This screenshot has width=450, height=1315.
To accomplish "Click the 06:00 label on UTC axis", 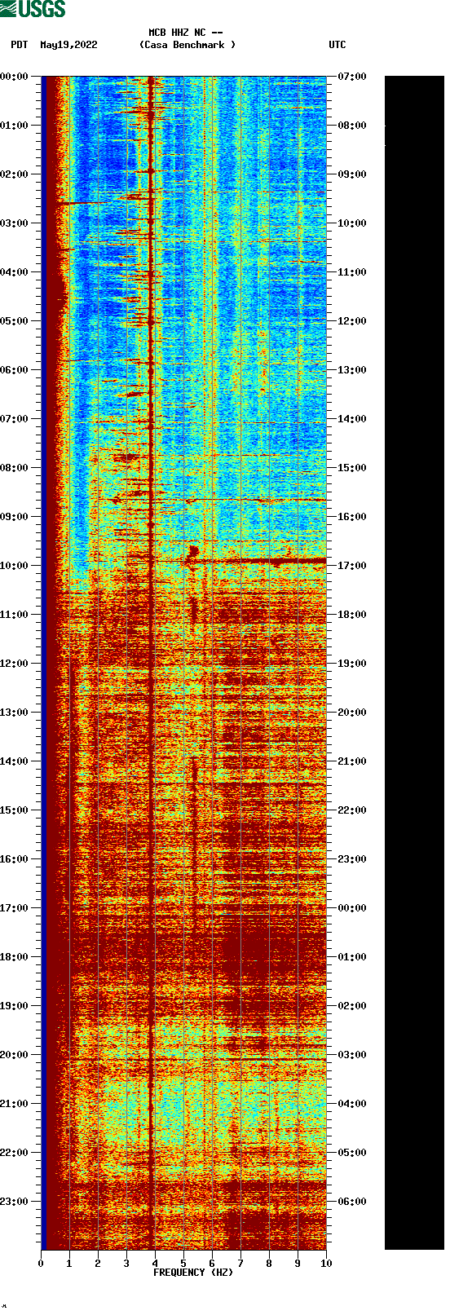I will click(352, 1202).
